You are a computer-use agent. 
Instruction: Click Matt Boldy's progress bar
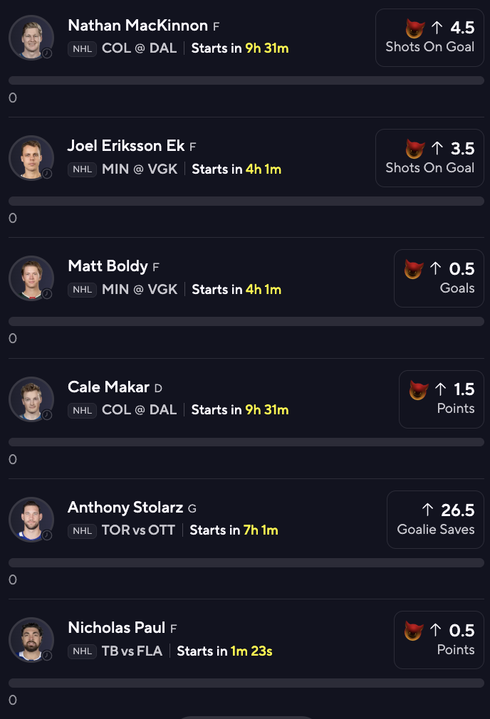tap(246, 322)
